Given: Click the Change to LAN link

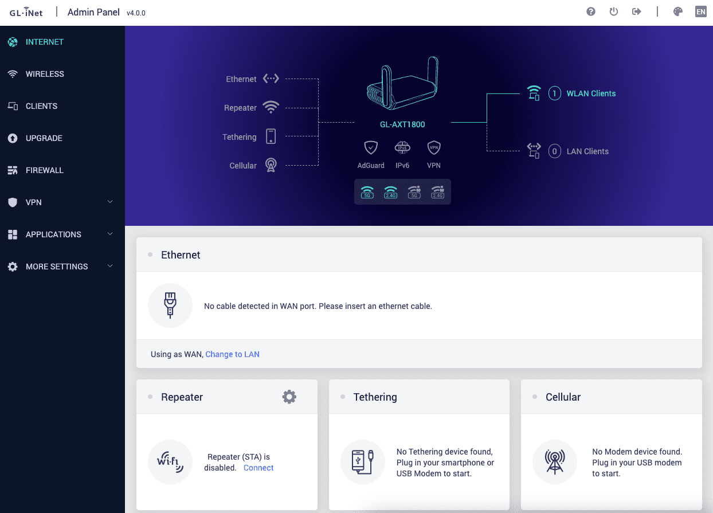Looking at the screenshot, I should 232,354.
